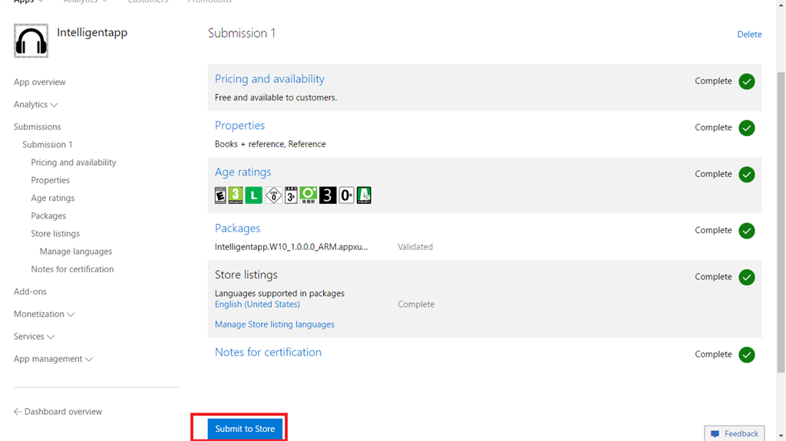Click the USK 0 diamond rating badge
The image size is (786, 441).
[274, 195]
